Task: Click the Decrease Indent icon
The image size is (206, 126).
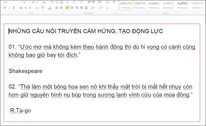Action: point(89,2)
